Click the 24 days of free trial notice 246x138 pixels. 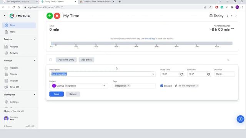click(x=14, y=111)
